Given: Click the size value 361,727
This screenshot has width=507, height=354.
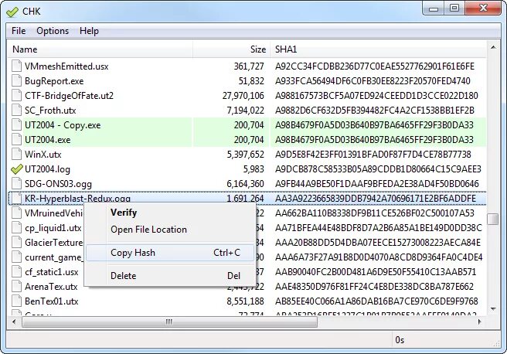Looking at the screenshot, I should point(249,66).
